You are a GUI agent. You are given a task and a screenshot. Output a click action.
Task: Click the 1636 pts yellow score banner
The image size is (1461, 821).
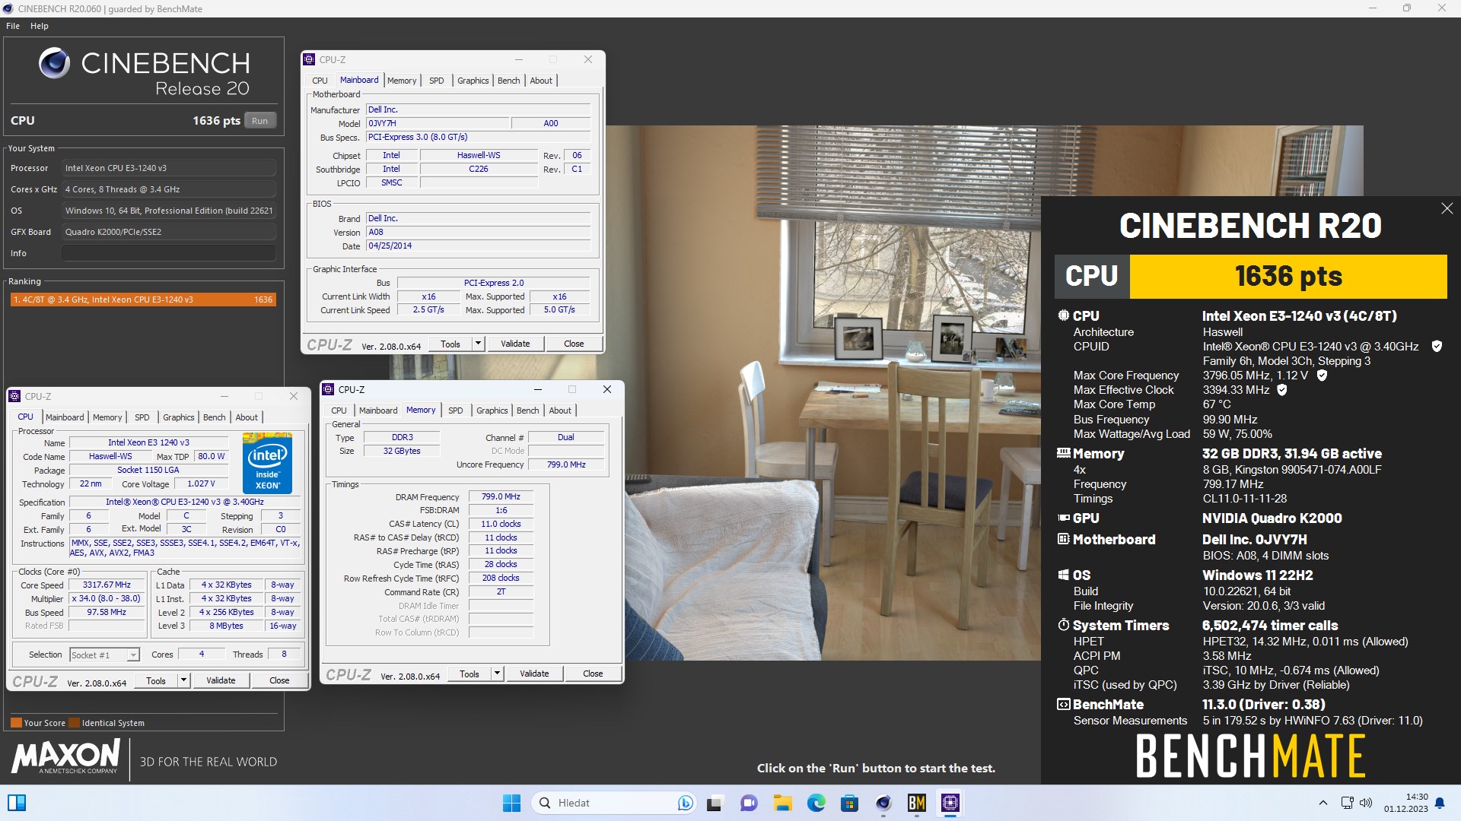[x=1288, y=277]
